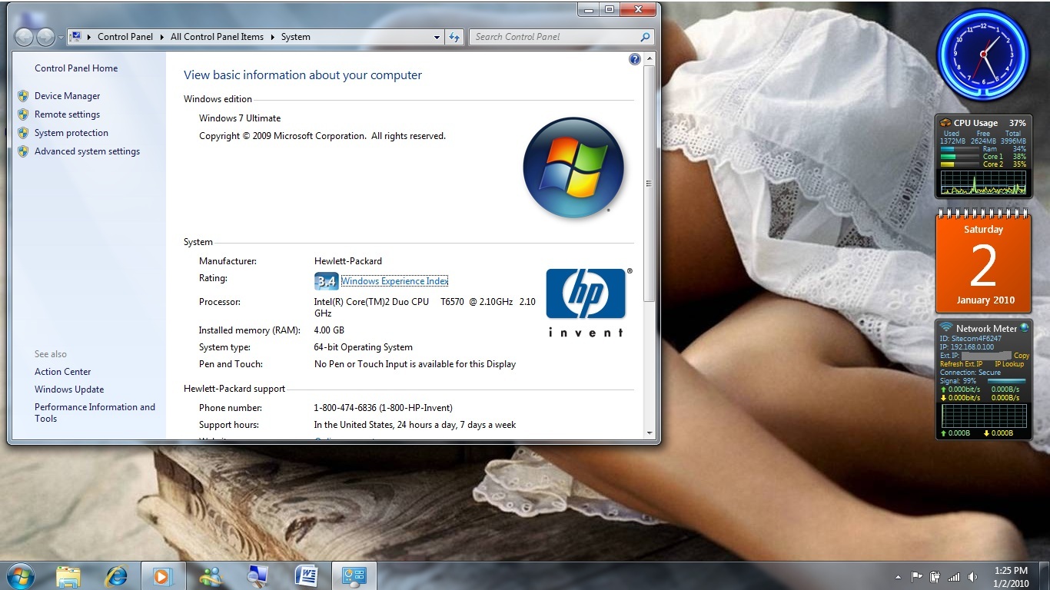Click the Device Manager shield icon

(x=23, y=96)
